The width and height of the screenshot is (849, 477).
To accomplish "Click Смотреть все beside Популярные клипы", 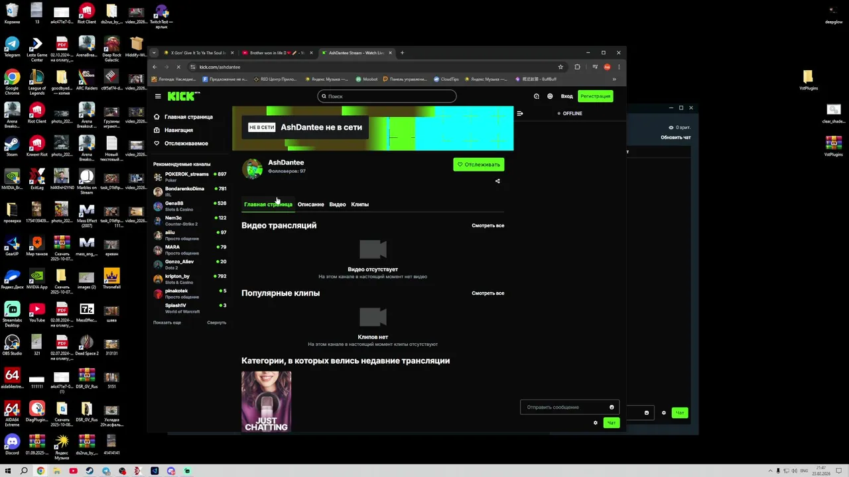I will coord(488,293).
